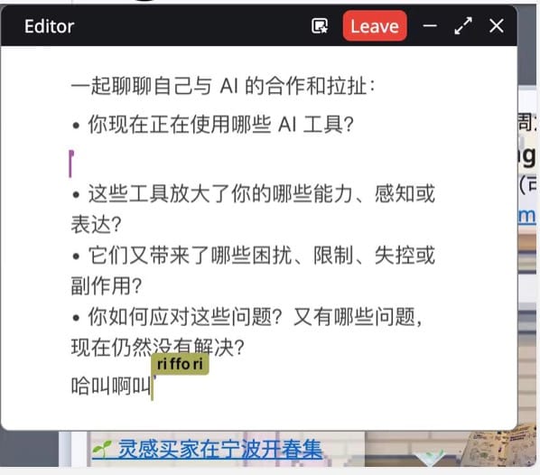Place cursor at the purple collaborator caret line

tap(71, 163)
